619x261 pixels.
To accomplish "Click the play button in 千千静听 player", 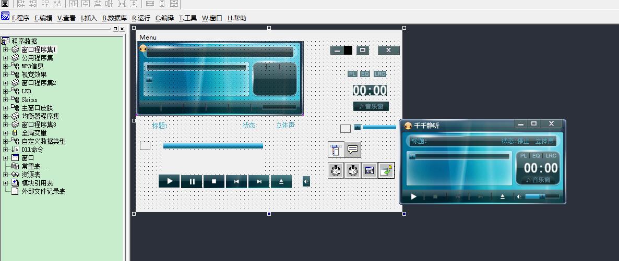I will click(x=414, y=196).
